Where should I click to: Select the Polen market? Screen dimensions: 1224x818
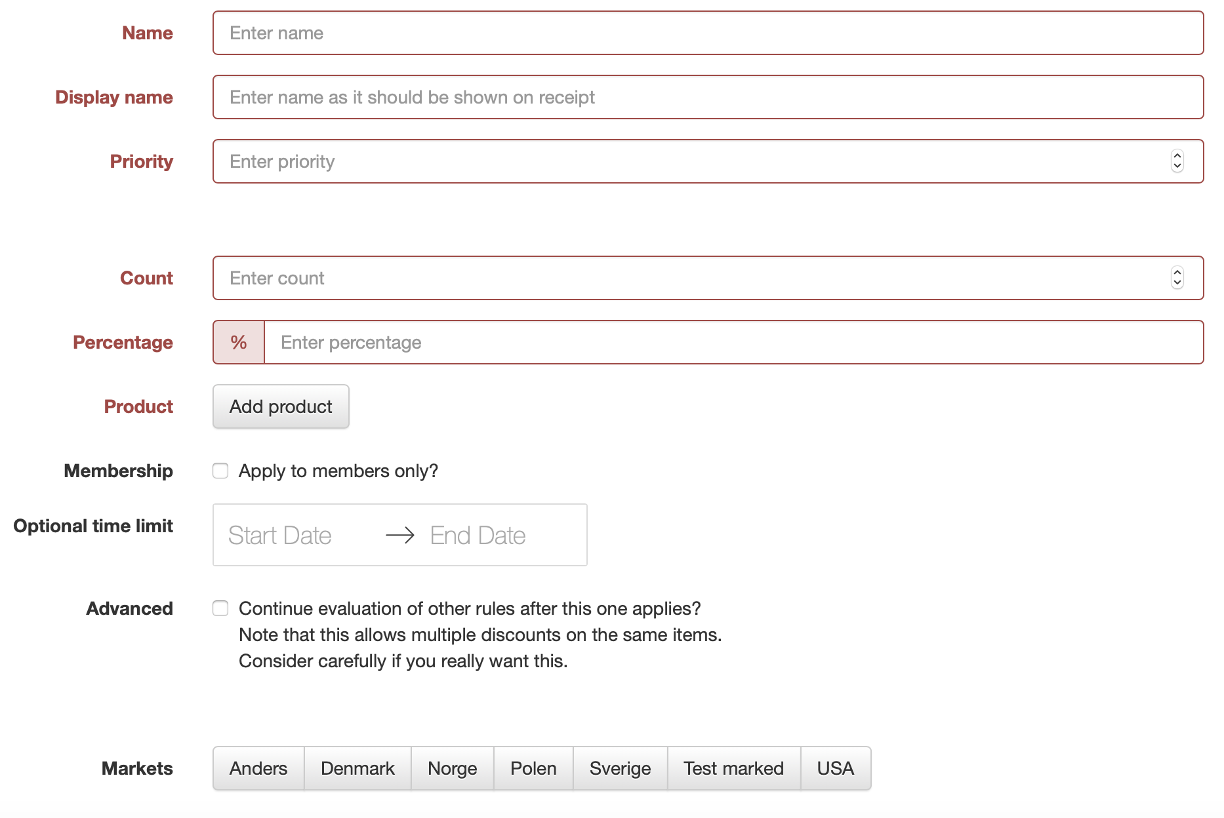click(x=533, y=768)
